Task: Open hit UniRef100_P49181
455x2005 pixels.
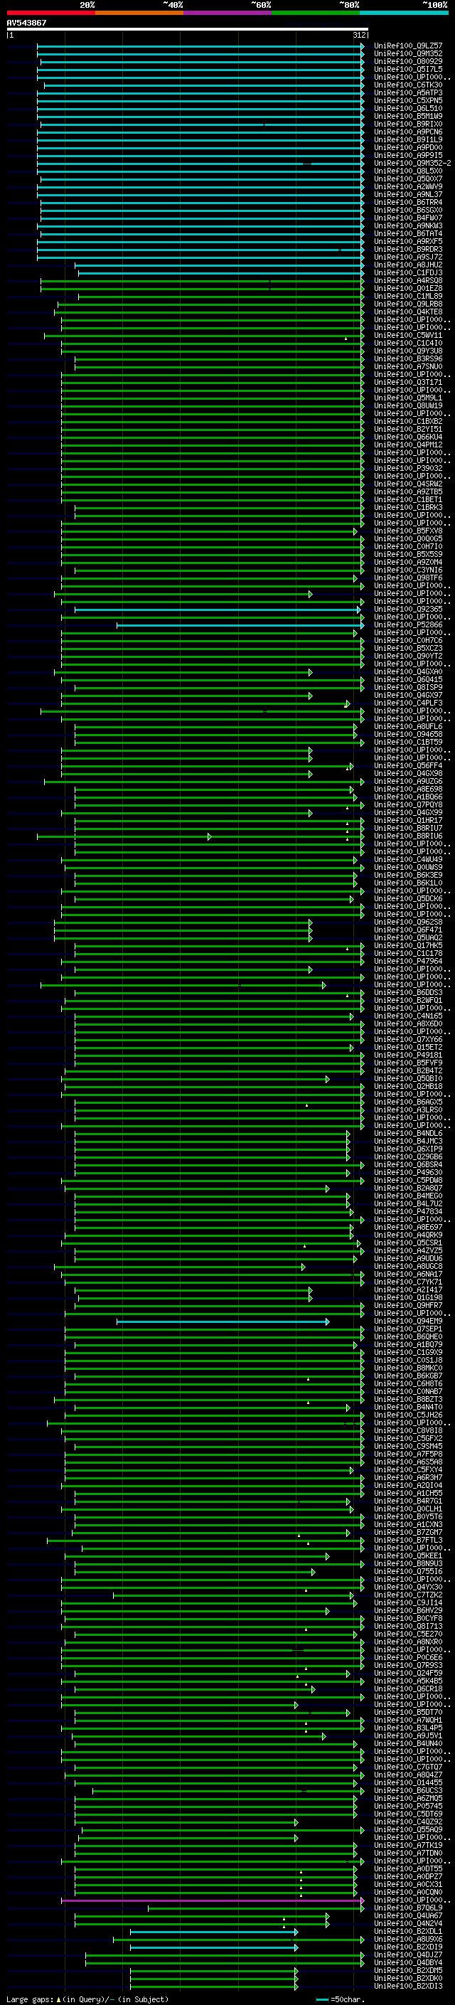Action: (408, 1055)
